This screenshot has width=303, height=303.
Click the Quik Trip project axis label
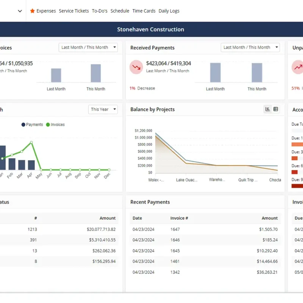pyautogui.click(x=248, y=180)
